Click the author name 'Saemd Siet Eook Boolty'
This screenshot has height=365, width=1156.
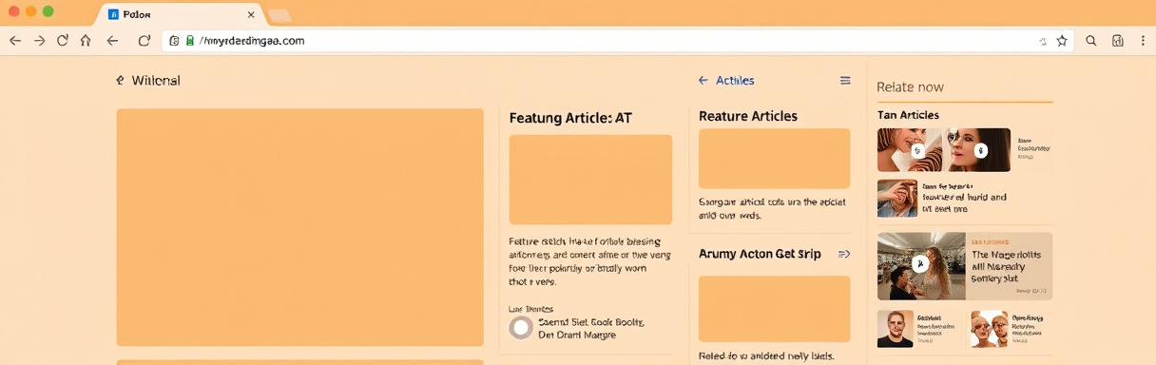(x=591, y=322)
